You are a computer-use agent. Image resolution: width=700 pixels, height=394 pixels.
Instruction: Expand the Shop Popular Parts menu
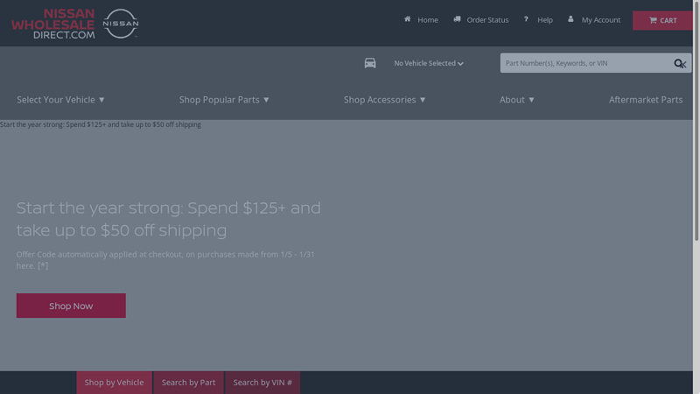click(x=224, y=100)
